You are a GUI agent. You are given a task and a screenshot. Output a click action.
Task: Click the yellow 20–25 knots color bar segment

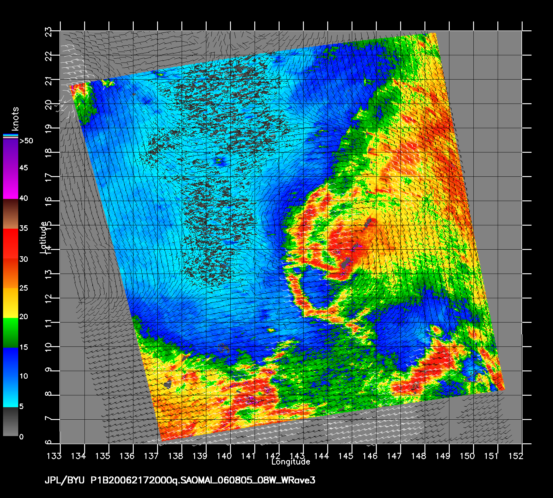11,303
